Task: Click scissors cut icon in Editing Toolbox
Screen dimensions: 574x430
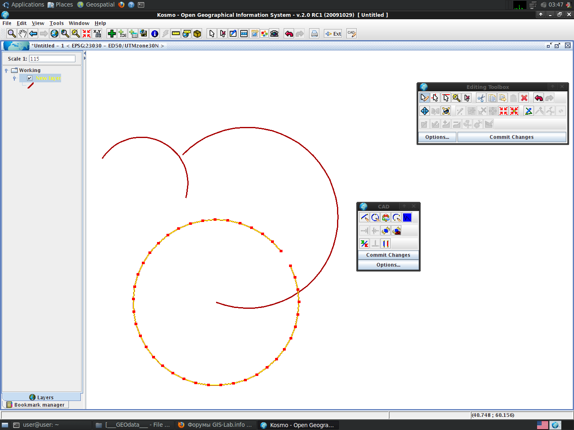Action: point(481,98)
